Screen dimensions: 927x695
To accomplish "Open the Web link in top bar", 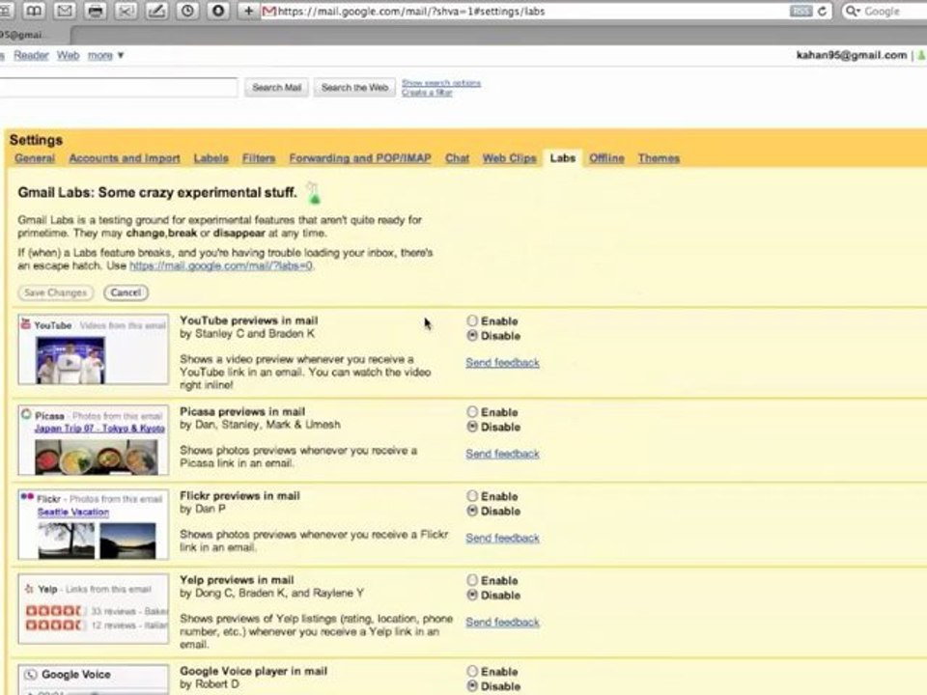I will click(x=68, y=55).
